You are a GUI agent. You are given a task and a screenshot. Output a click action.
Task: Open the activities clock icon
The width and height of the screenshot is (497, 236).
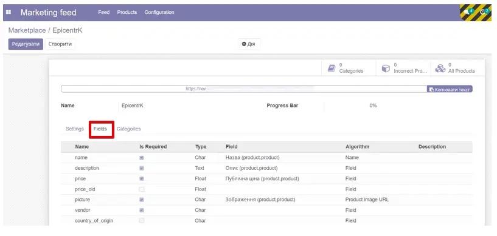tap(482, 12)
